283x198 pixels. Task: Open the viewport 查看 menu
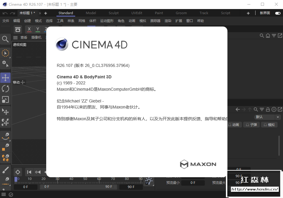[x=24, y=37]
